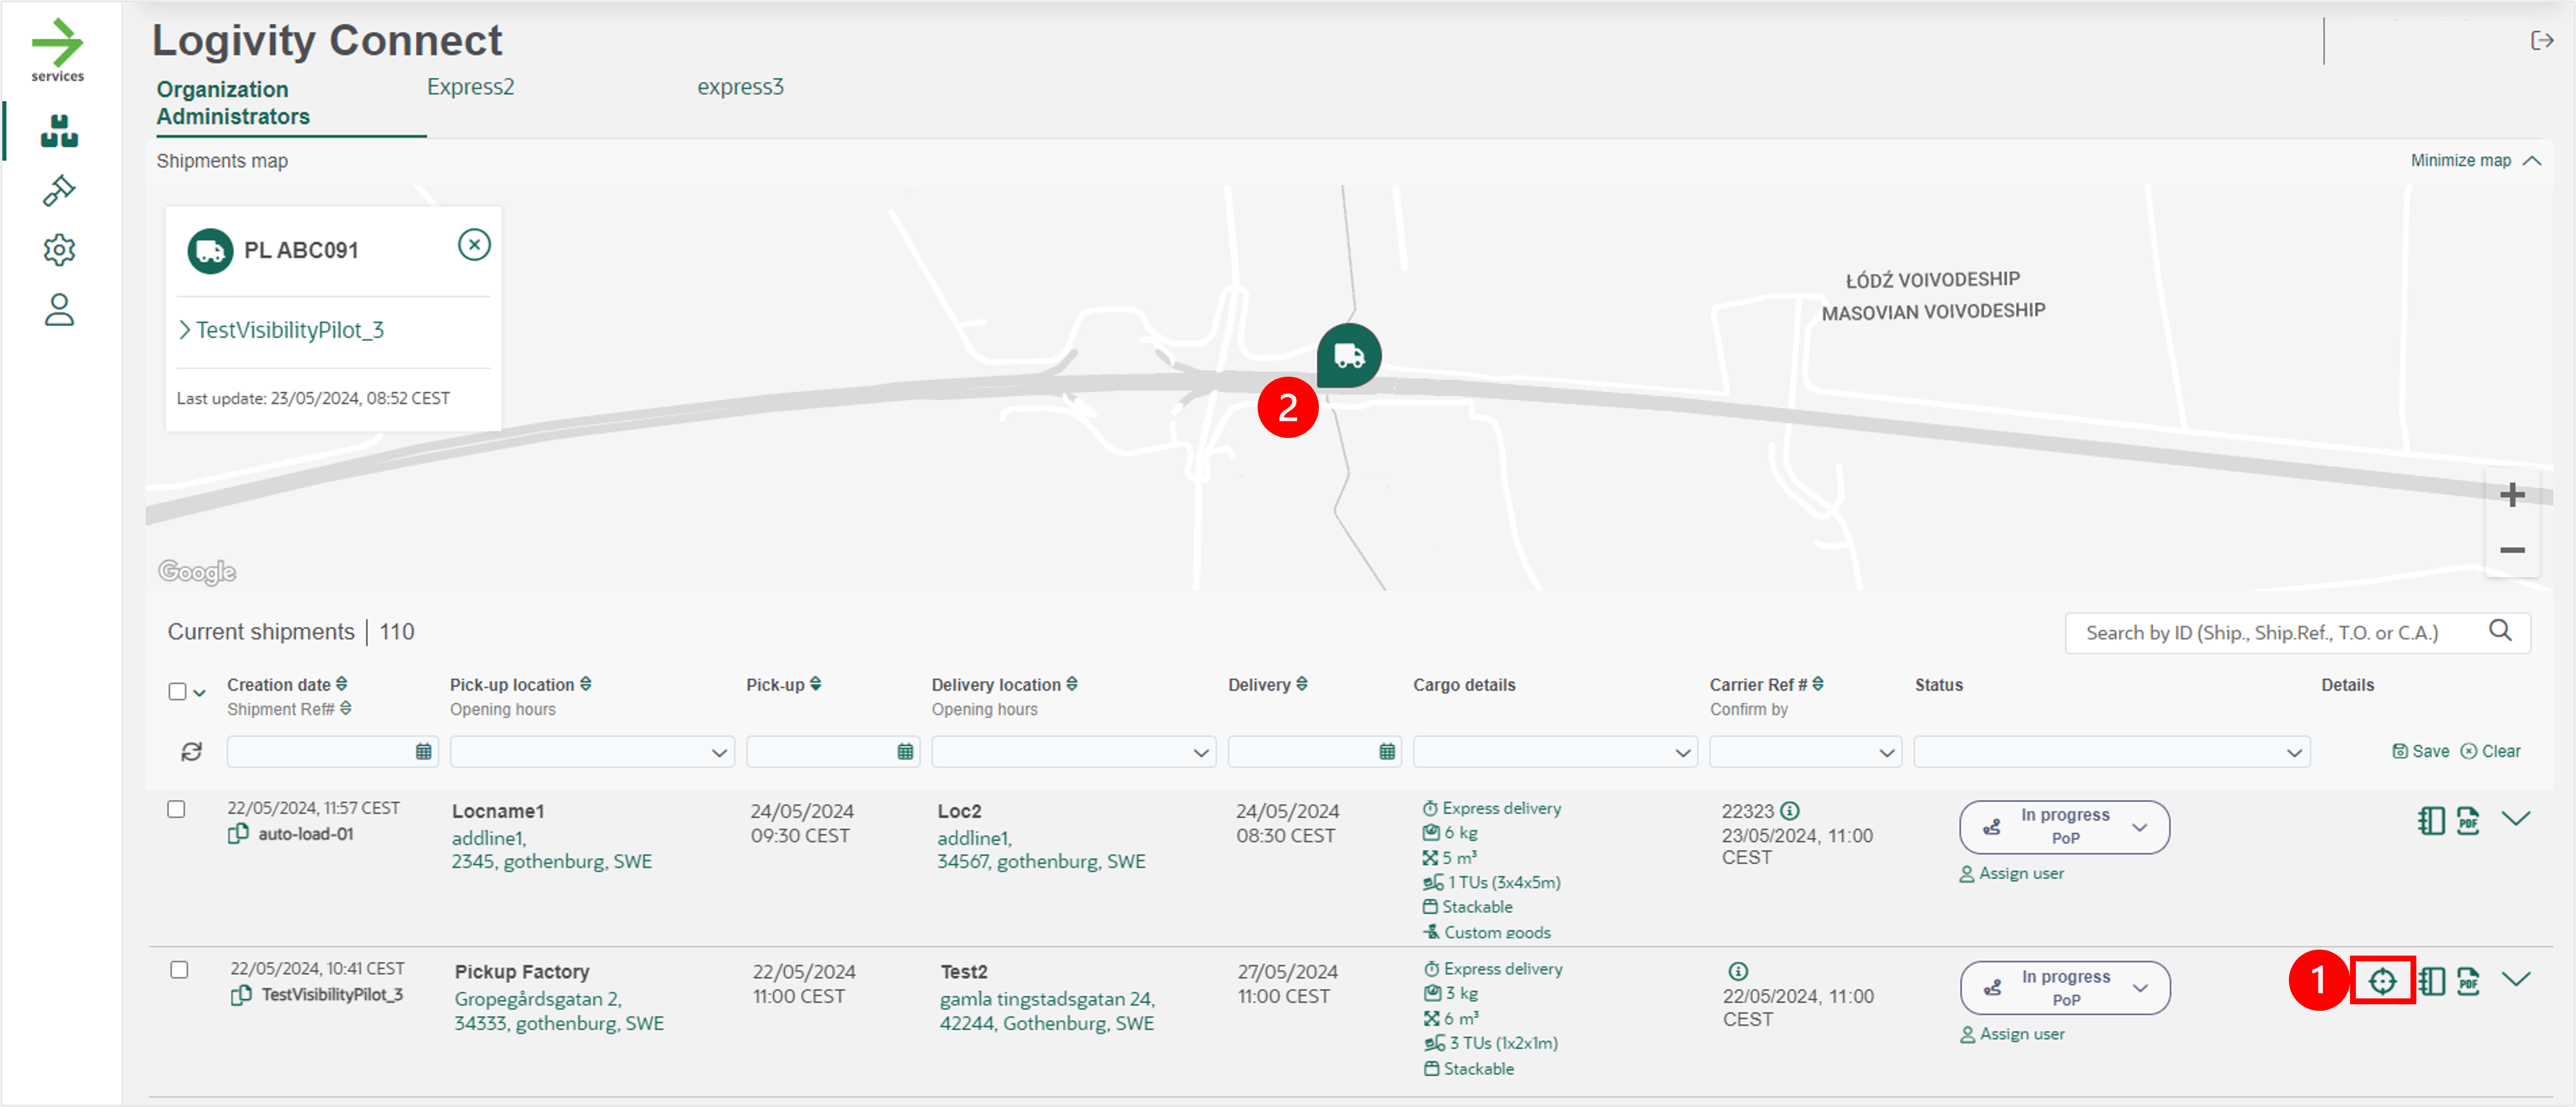Copy the auto-load-01 shipment reference
Image resolution: width=2576 pixels, height=1107 pixels.
238,833
